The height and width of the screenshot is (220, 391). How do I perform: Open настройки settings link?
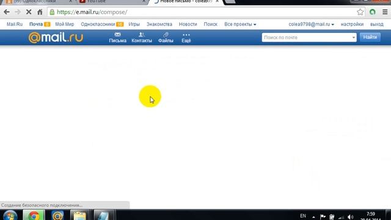coord(352,24)
